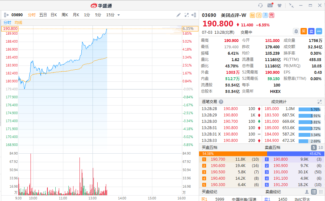
Task: Click the buy/sell ratio bar
Action: [x=262, y=153]
